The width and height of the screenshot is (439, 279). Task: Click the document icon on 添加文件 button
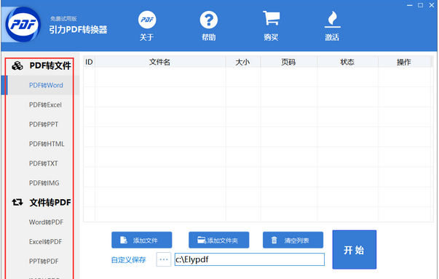tap(124, 240)
